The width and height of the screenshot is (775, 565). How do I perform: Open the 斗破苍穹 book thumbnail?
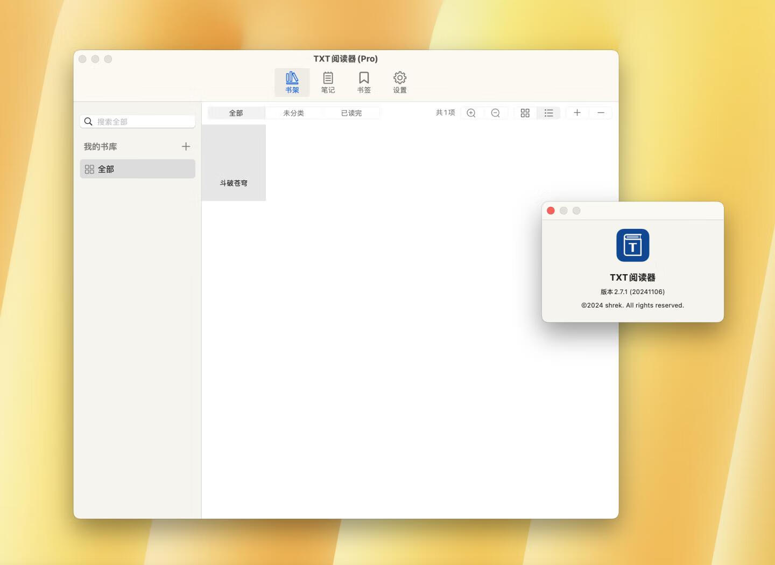(x=234, y=163)
